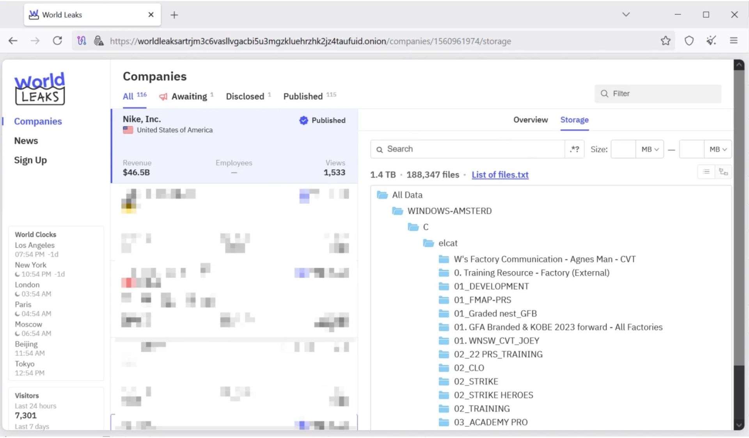Open the 02_STRIKE HEROES folder
Viewport: 749px width, 438px height.
486,396
